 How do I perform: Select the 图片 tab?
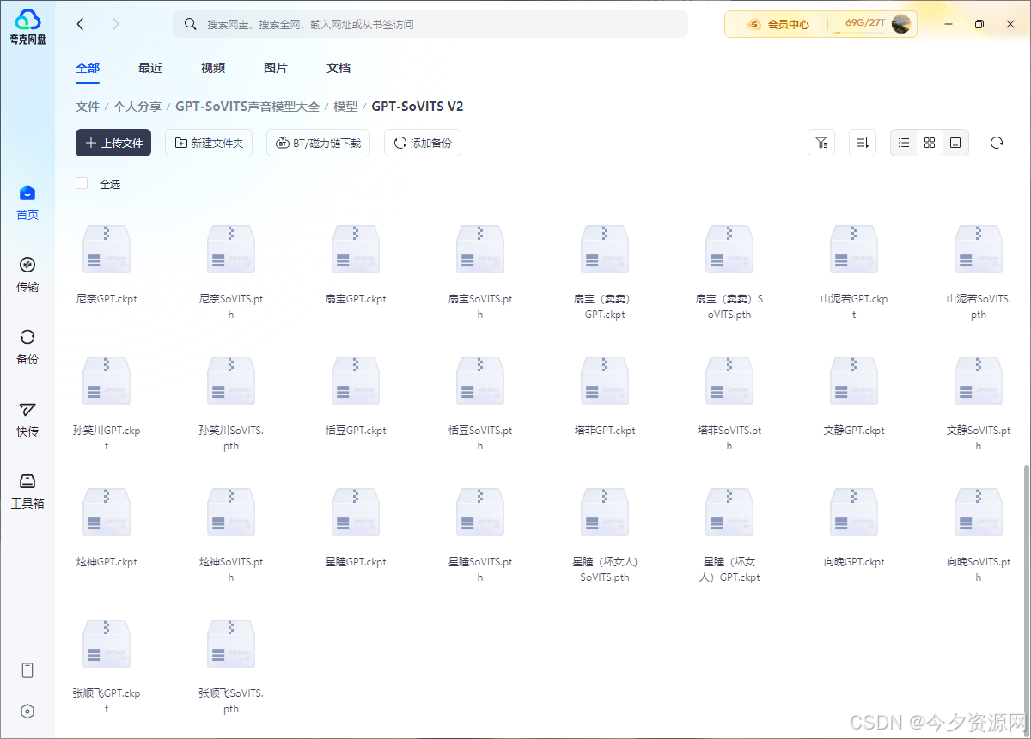pos(276,68)
